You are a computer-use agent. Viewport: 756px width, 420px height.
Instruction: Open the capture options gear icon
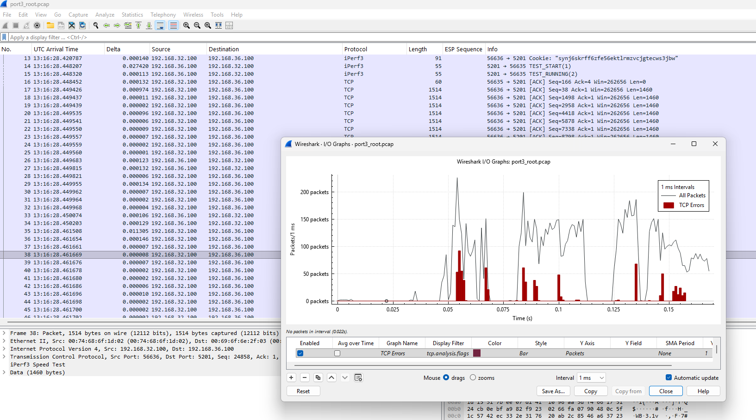(x=37, y=25)
